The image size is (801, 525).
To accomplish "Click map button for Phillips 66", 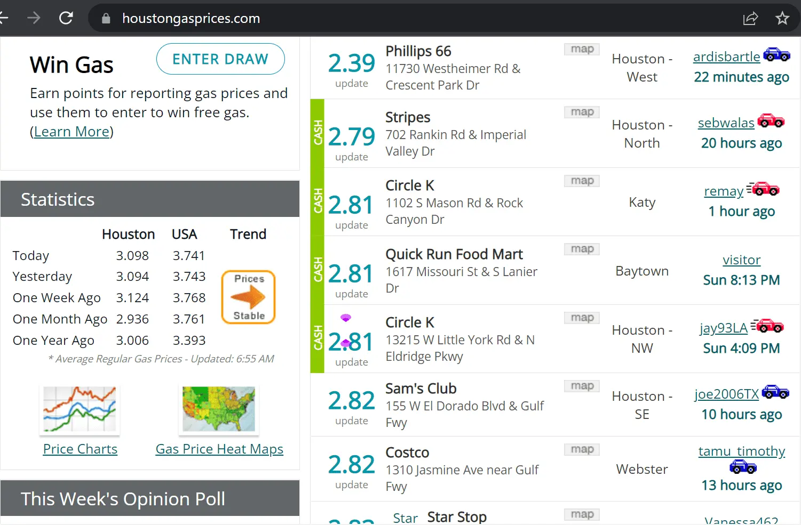I will (x=582, y=49).
